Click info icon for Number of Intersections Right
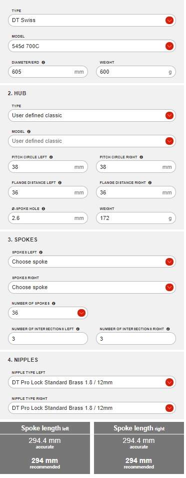This screenshot has height=478, width=186. pyautogui.click(x=168, y=329)
